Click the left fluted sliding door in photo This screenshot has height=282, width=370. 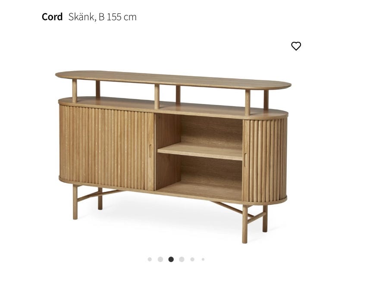point(107,147)
